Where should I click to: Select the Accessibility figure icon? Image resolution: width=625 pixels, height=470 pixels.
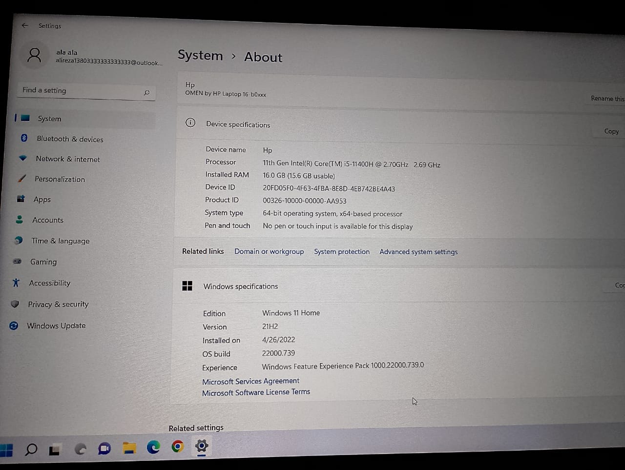click(x=16, y=283)
